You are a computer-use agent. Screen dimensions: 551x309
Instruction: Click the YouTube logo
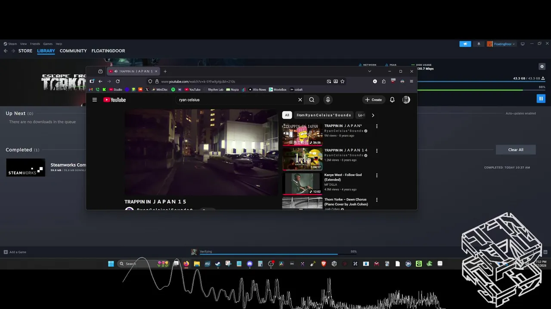115,100
